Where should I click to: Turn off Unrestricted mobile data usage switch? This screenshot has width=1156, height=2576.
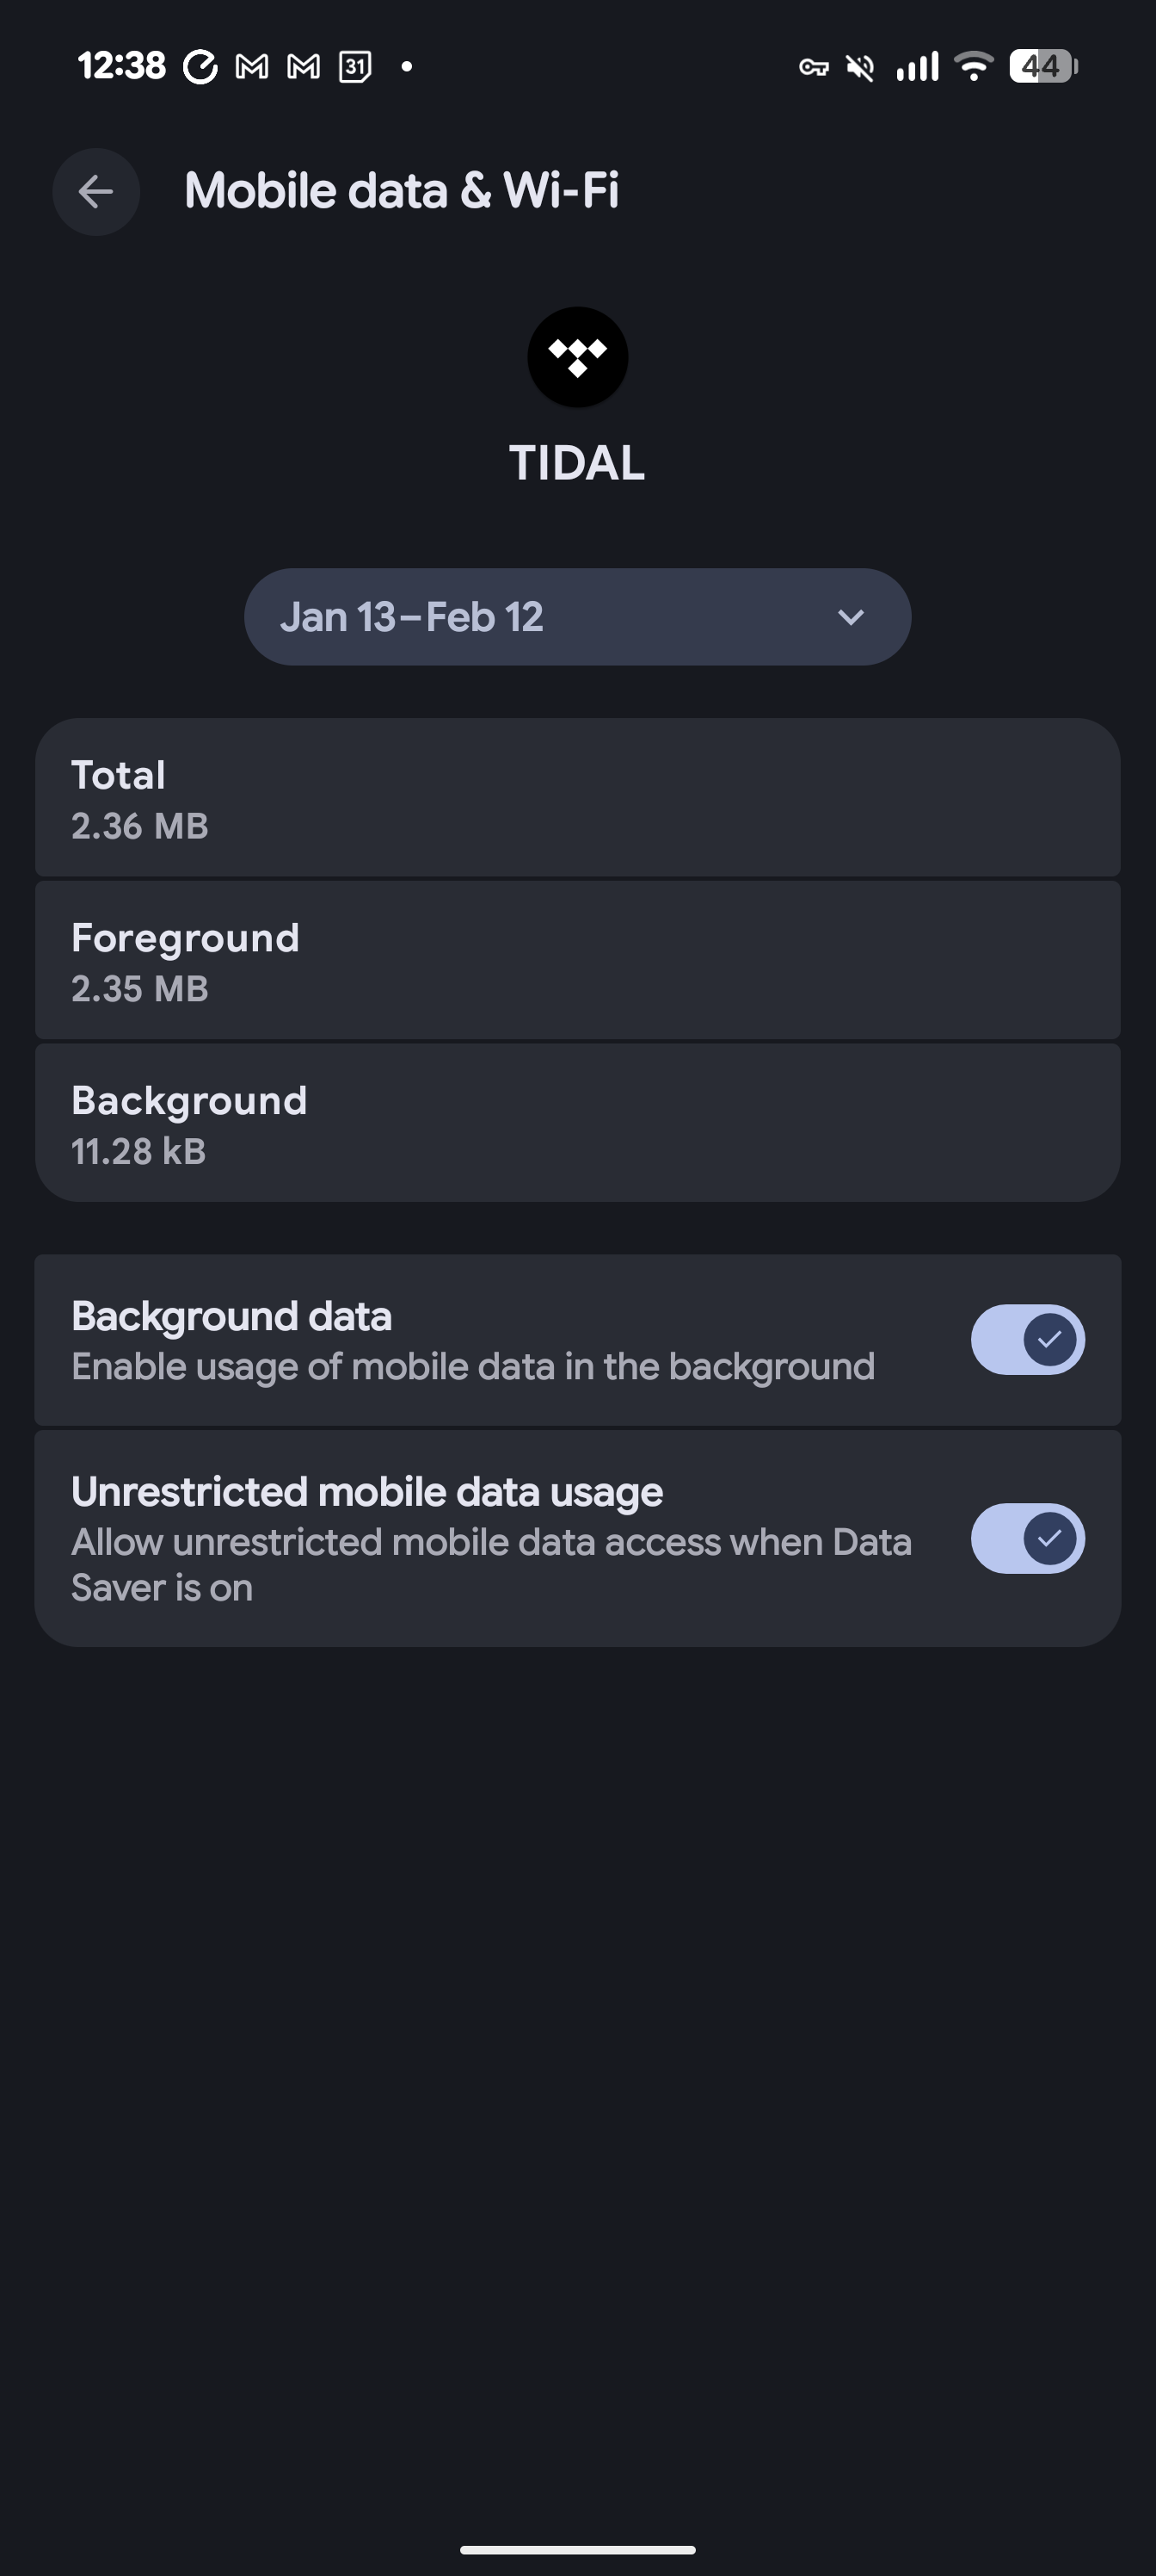pyautogui.click(x=1027, y=1538)
